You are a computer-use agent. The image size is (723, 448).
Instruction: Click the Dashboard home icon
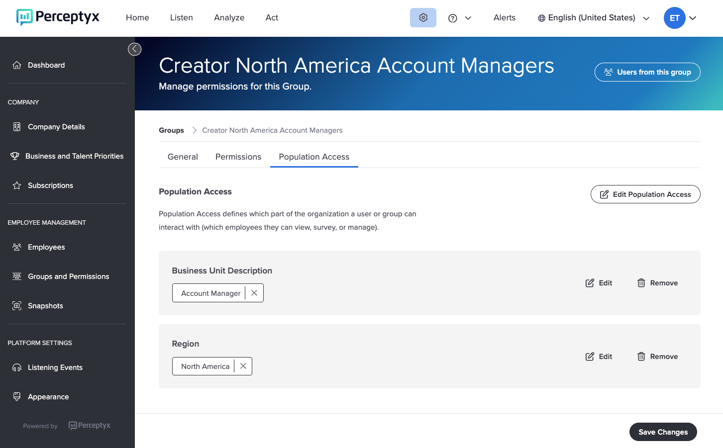coord(17,65)
